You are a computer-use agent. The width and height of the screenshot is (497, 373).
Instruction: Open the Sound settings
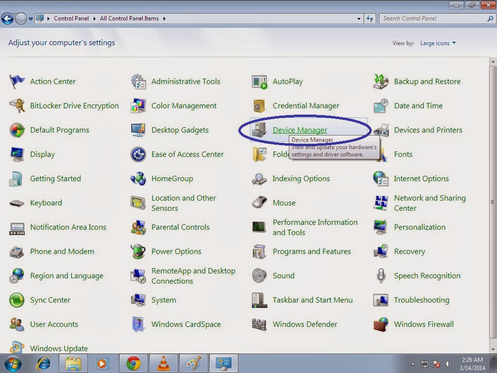283,275
